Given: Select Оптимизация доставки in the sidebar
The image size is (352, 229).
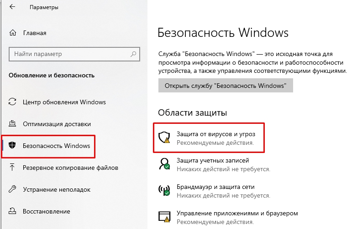Looking at the screenshot, I should coord(57,124).
